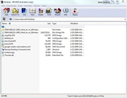The height and width of the screenshot is (98, 127).
Task: Click the View file toolbar icon
Action: [33, 11]
